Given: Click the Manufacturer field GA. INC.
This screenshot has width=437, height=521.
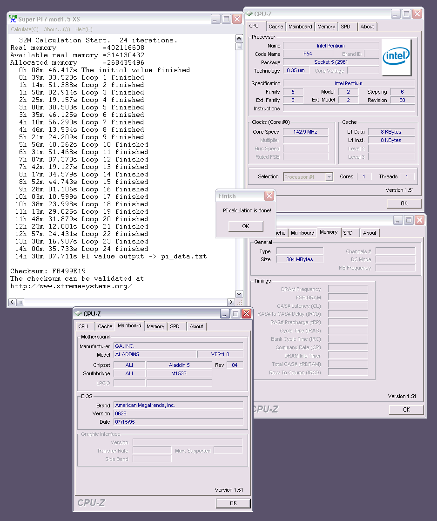Looking at the screenshot, I should (x=178, y=346).
